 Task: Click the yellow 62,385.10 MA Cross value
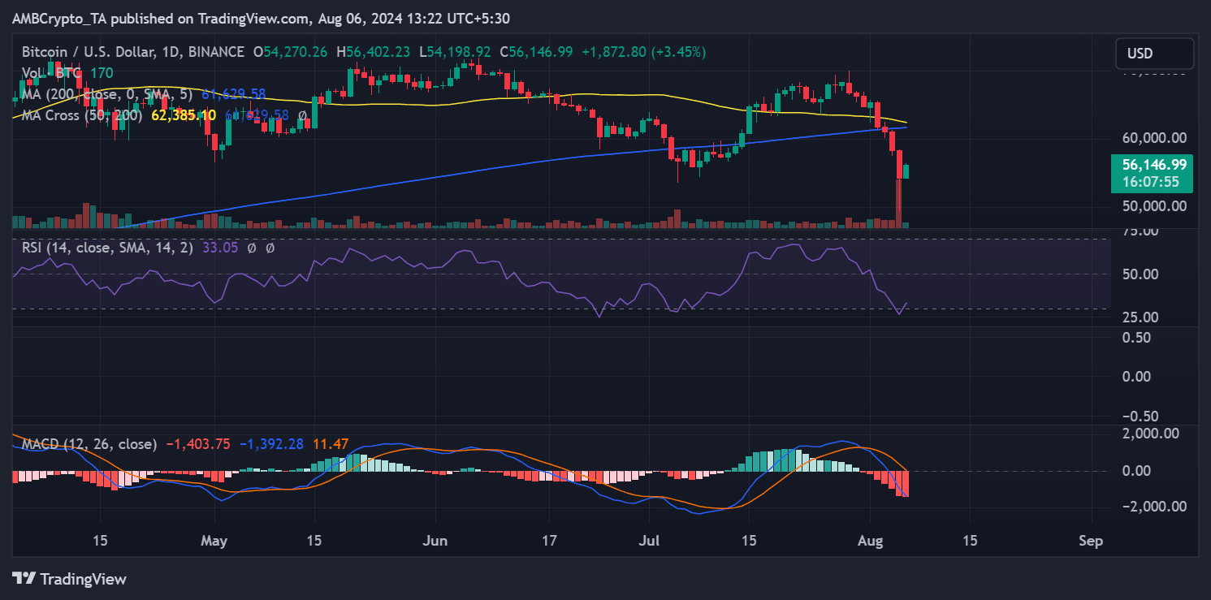click(x=183, y=115)
